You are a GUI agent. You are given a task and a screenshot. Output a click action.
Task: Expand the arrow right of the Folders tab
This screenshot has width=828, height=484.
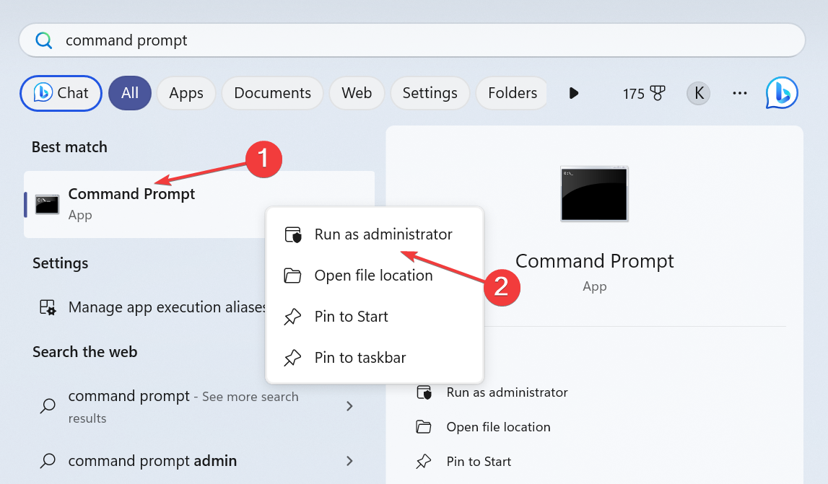573,93
